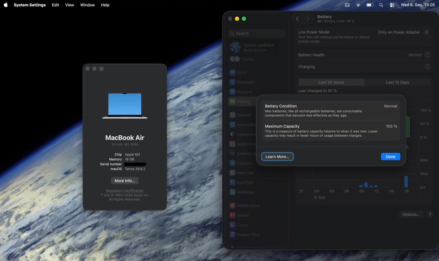Viewport: 439px width, 261px height.
Task: Click Done in the battery health dialog
Action: pos(391,157)
